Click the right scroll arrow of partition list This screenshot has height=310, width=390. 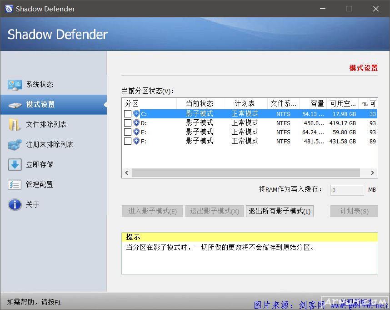(x=373, y=173)
